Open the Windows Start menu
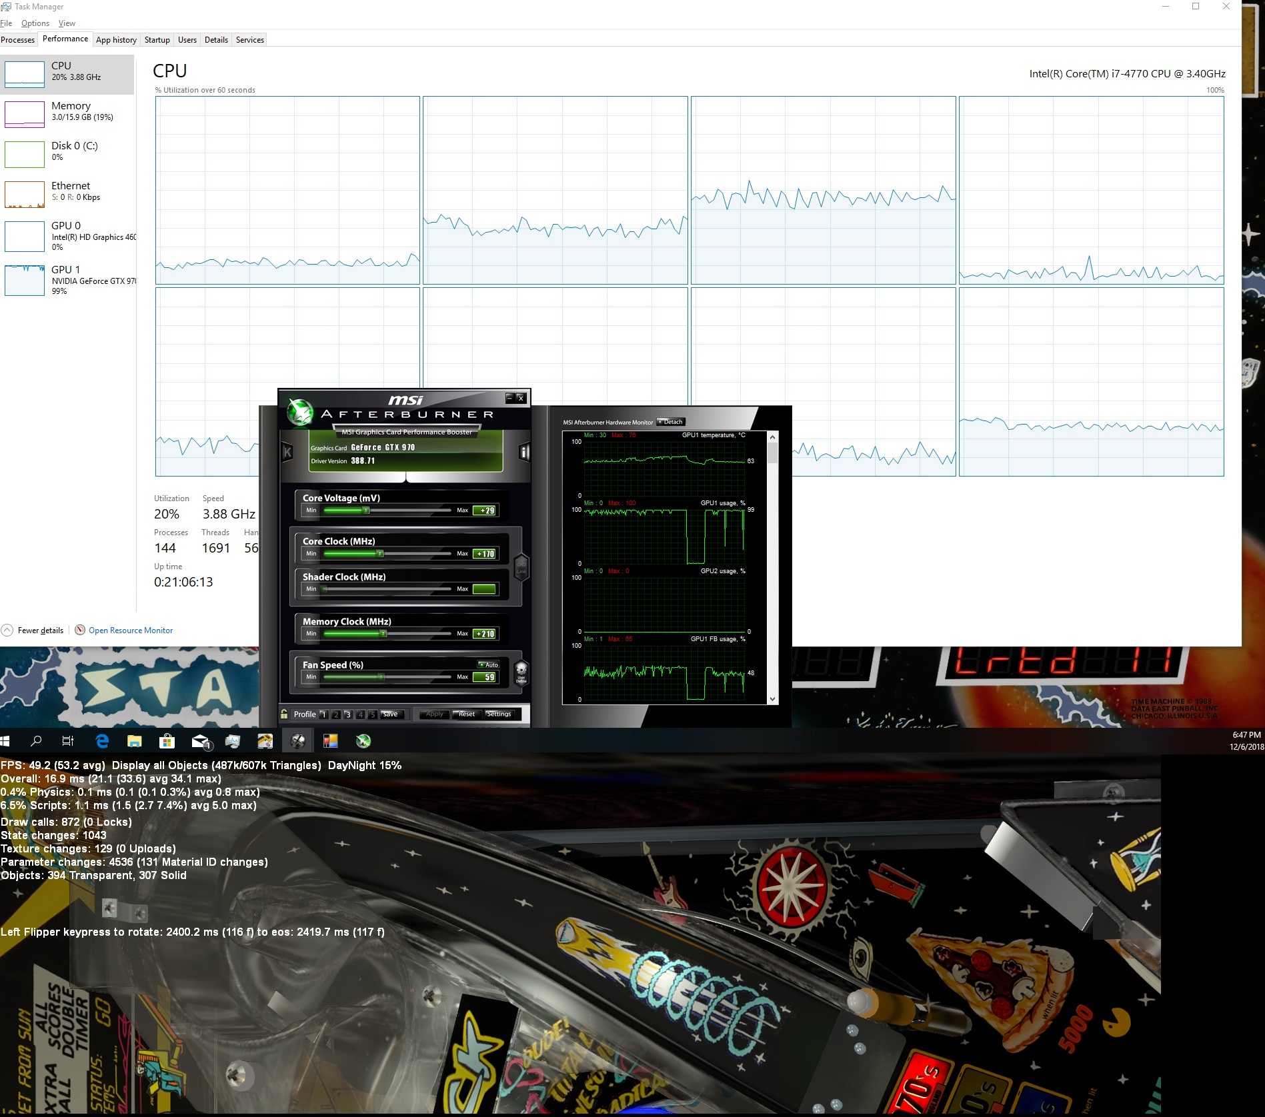Screen dimensions: 1265x1117 5,741
